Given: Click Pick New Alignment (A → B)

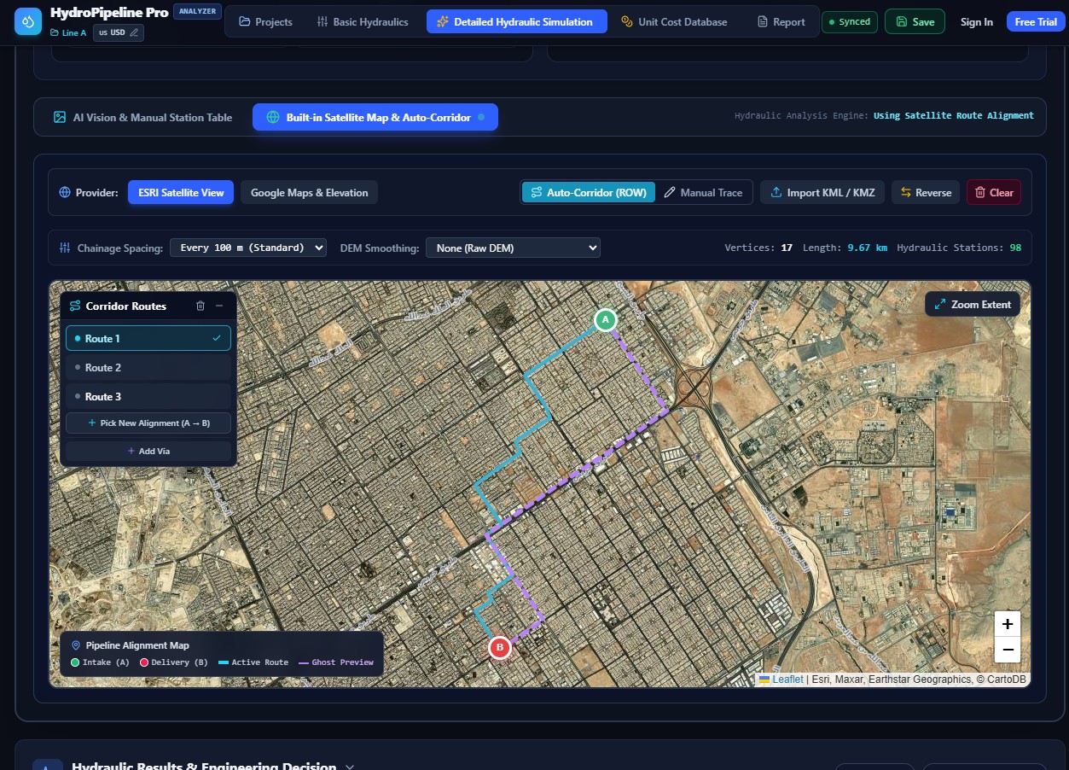Looking at the screenshot, I should coord(148,423).
